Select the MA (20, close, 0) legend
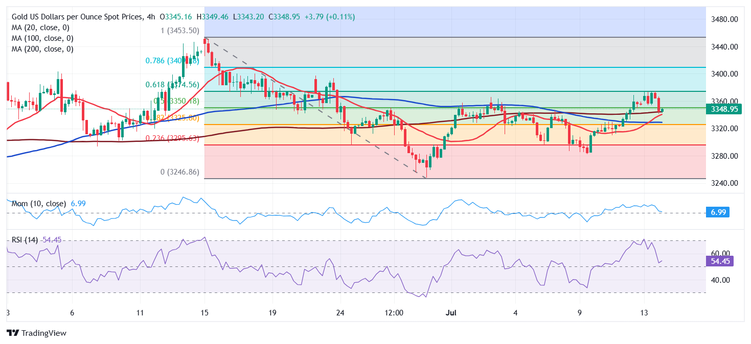The image size is (751, 344). (41, 28)
